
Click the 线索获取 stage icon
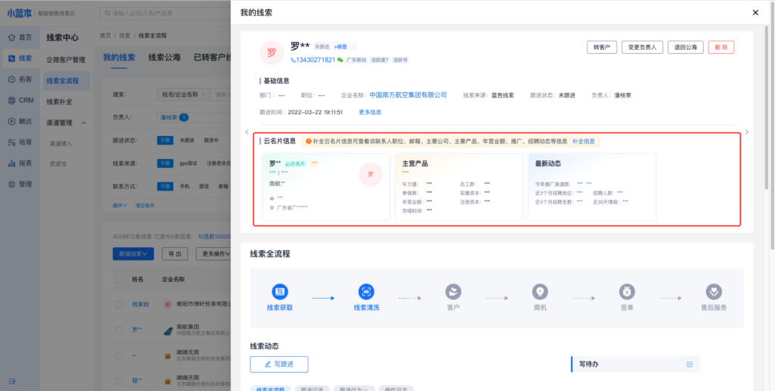[x=279, y=292]
